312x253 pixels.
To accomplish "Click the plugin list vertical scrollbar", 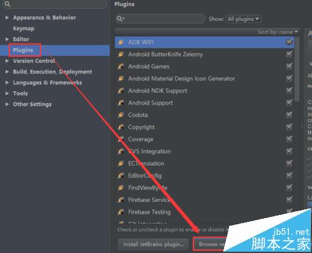I will [x=297, y=70].
